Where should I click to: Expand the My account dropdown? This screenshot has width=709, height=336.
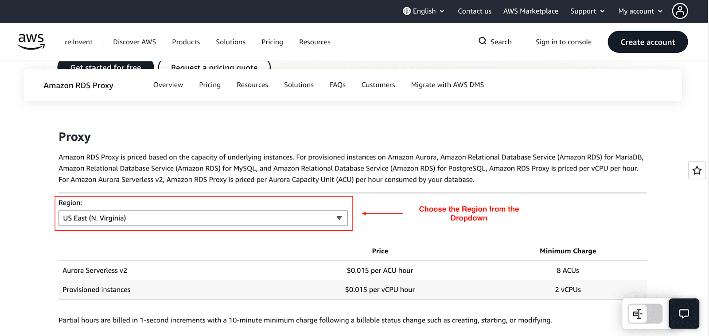click(640, 11)
